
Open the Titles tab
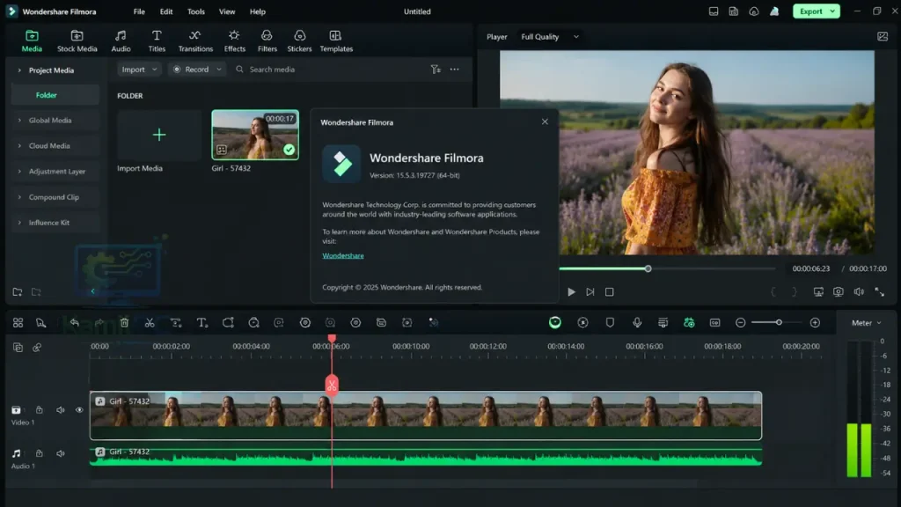coord(157,40)
